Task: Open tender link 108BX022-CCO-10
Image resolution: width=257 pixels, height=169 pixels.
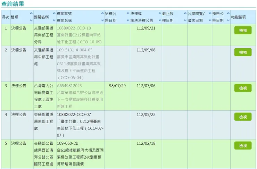Action: pyautogui.click(x=74, y=28)
